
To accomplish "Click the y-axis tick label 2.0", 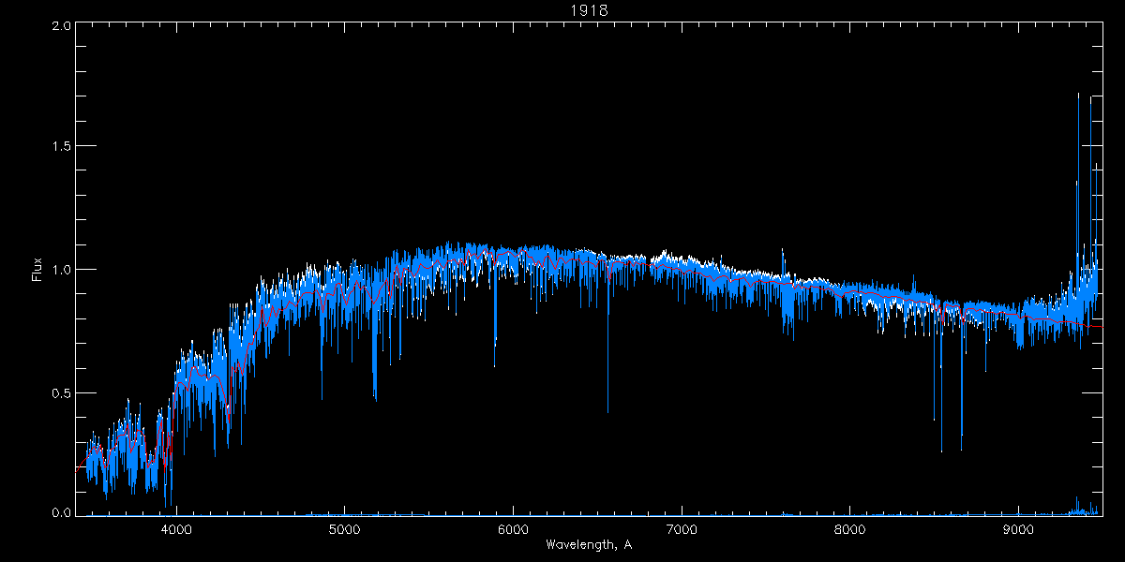I will [62, 26].
